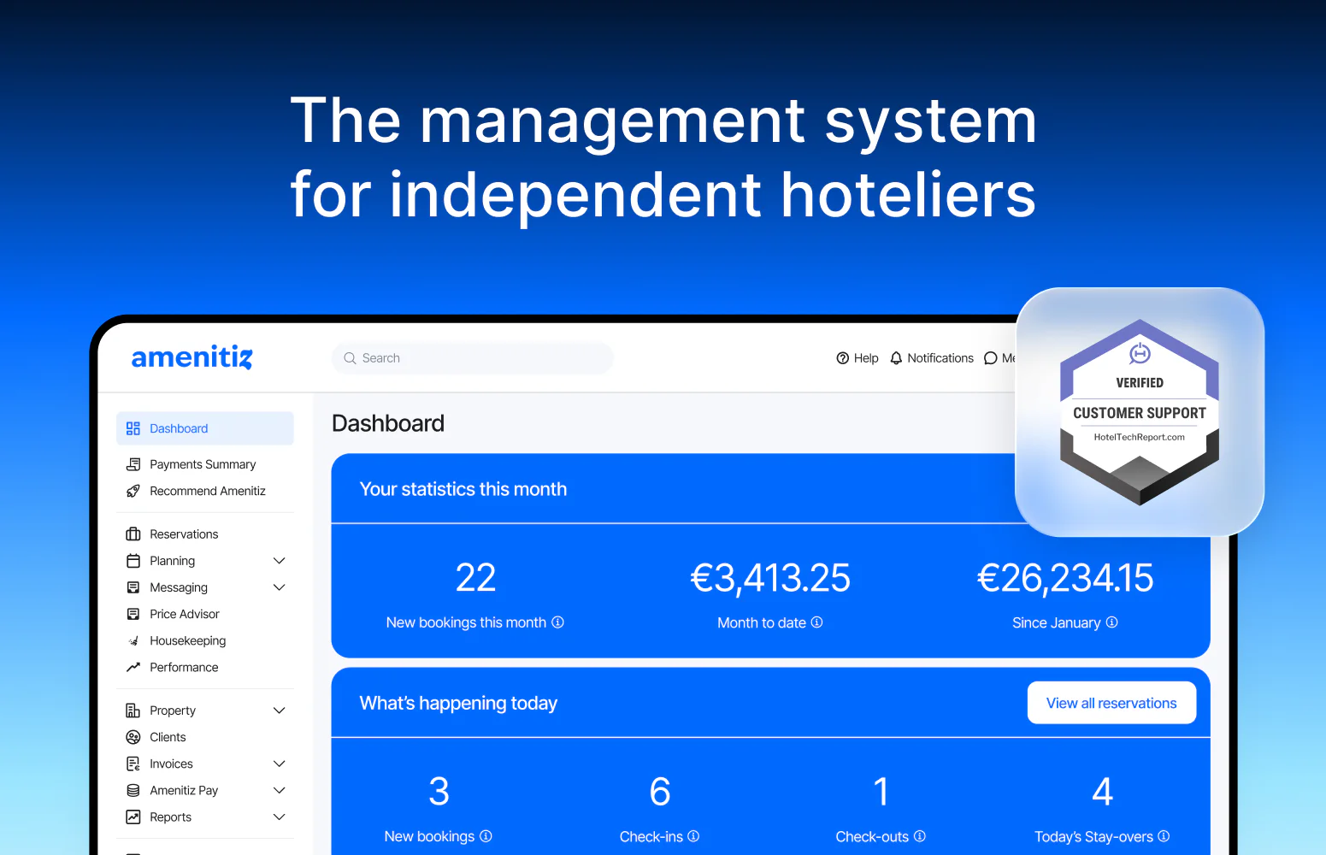Expand the Property submenu chevron

click(x=279, y=711)
